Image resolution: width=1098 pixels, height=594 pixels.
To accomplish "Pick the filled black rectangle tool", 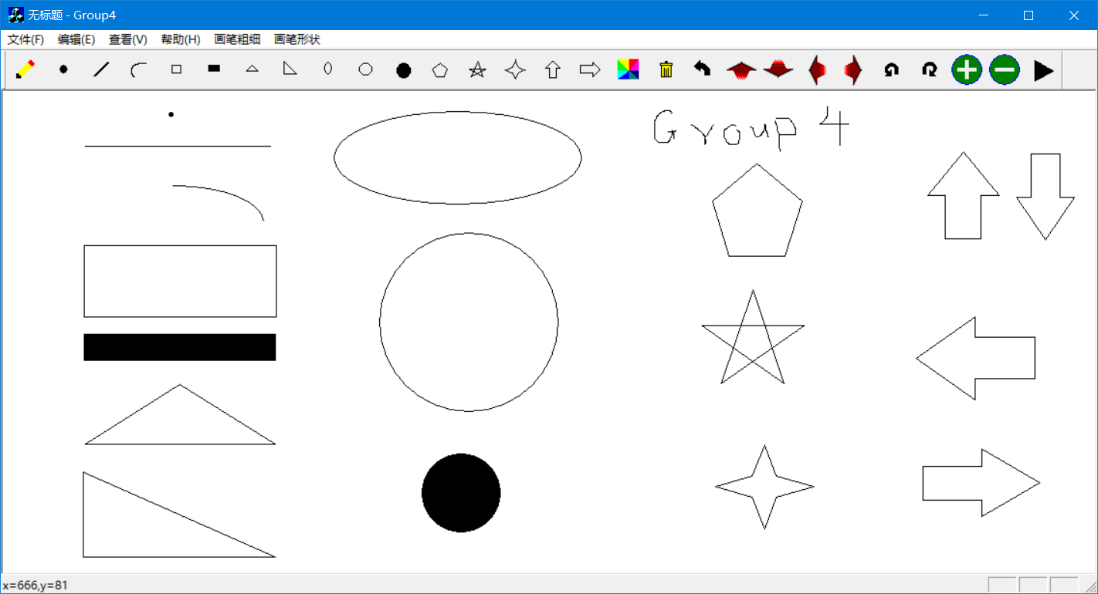I will click(214, 69).
